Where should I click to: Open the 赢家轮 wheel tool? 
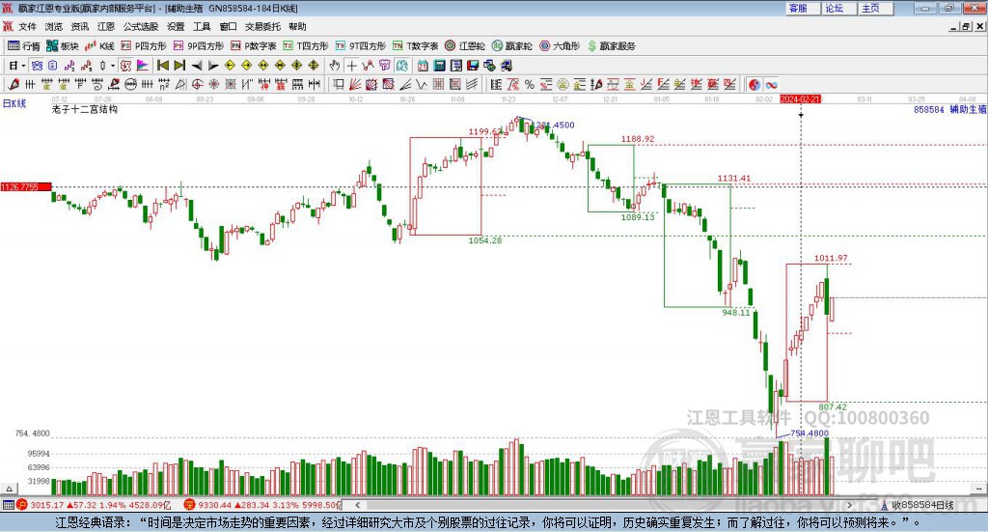pos(511,46)
